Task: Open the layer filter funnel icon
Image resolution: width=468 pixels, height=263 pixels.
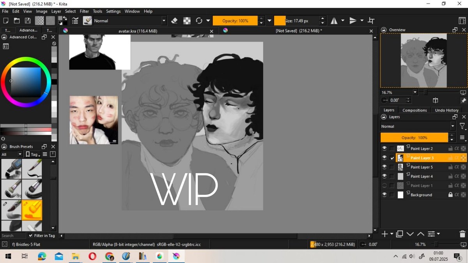Action: tap(462, 126)
